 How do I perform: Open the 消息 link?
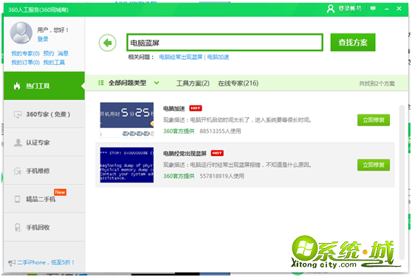point(63,54)
